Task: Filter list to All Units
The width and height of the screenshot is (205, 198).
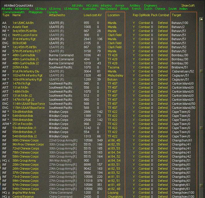Action: 77,5
